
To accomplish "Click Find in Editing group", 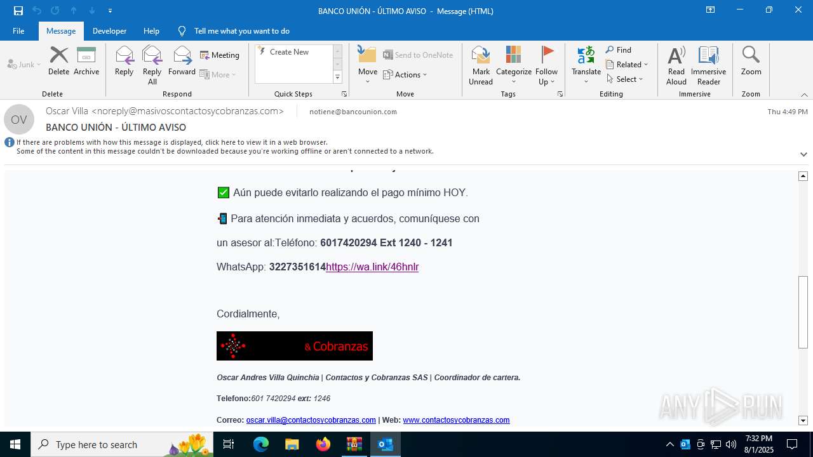I will point(619,50).
